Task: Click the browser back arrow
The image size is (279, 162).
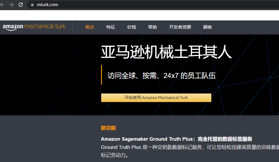Action: tap(2, 5)
